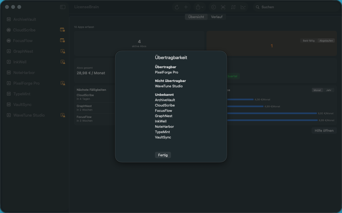
Task: Toggle the sidebar visibility icon
Action: click(x=63, y=7)
